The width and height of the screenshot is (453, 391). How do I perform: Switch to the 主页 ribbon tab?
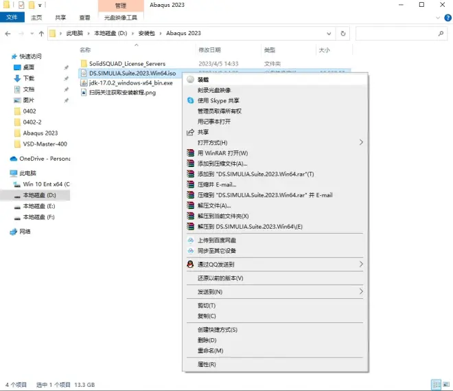(x=36, y=18)
